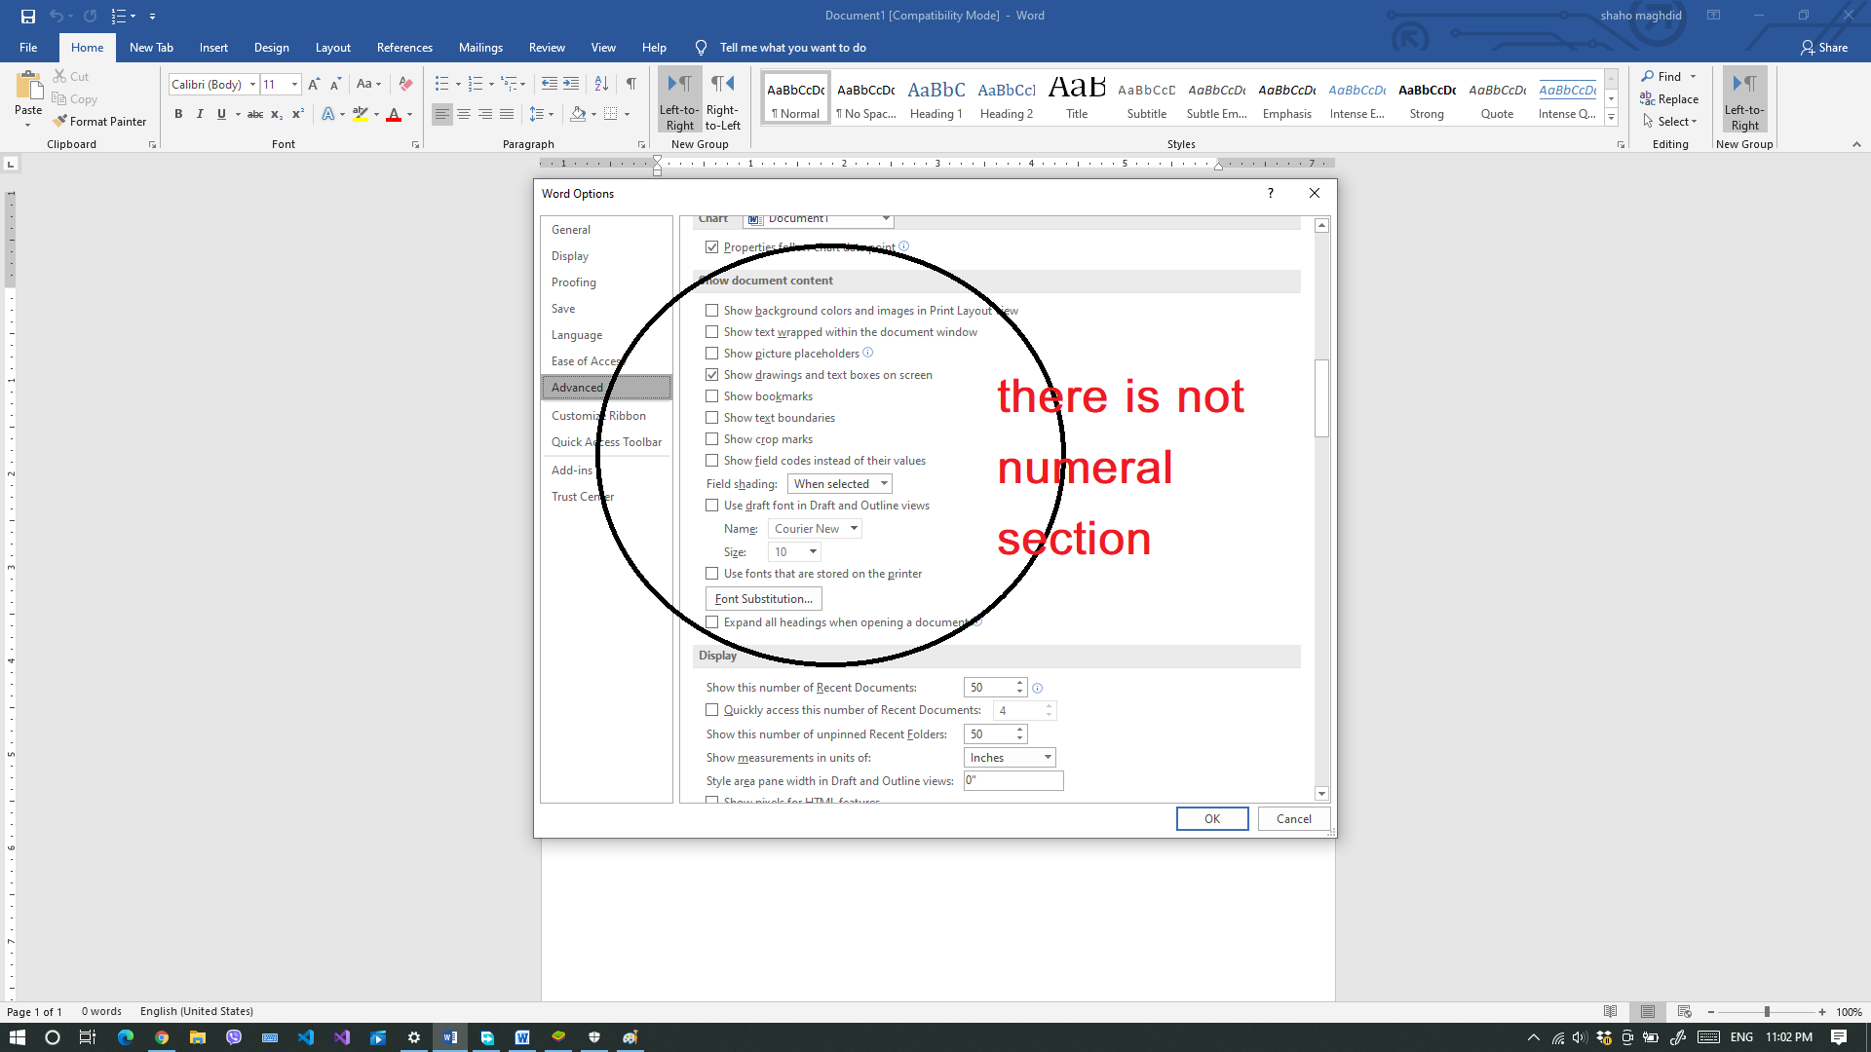Apply Strikethrough formatting
Image resolution: width=1871 pixels, height=1052 pixels.
coord(255,114)
